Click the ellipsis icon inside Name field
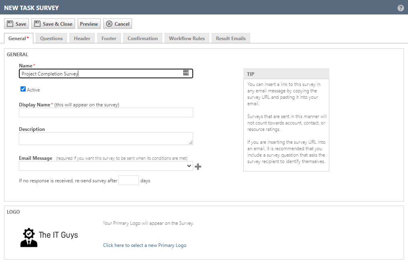This screenshot has height=265, width=408. click(x=186, y=73)
